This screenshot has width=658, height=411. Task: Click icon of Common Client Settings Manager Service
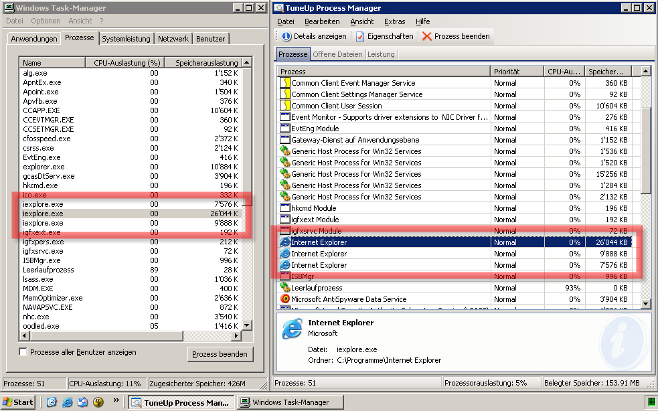click(x=285, y=94)
